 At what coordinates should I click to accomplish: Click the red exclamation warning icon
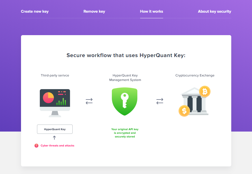click(x=36, y=146)
